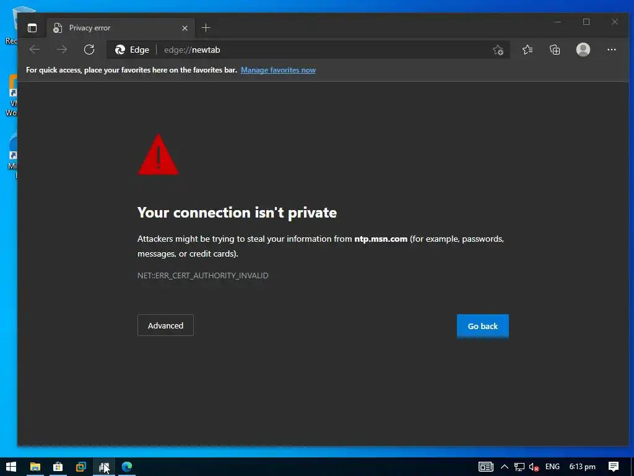The width and height of the screenshot is (634, 476).
Task: Click the ntp.msn.com domain text
Action: [x=381, y=239]
